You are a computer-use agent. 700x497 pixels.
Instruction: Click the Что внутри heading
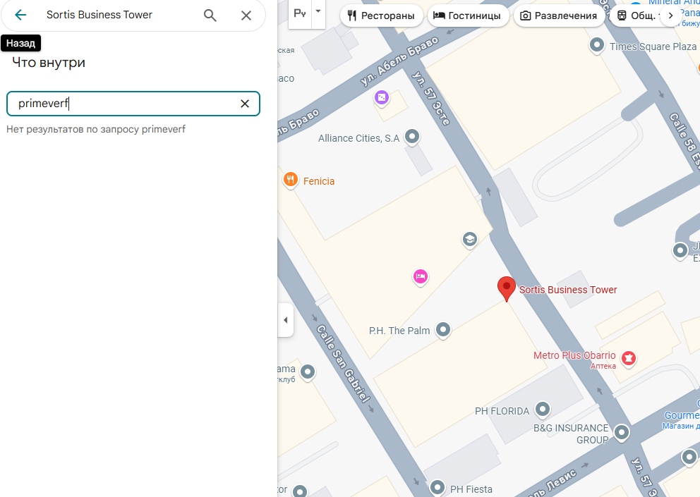49,63
